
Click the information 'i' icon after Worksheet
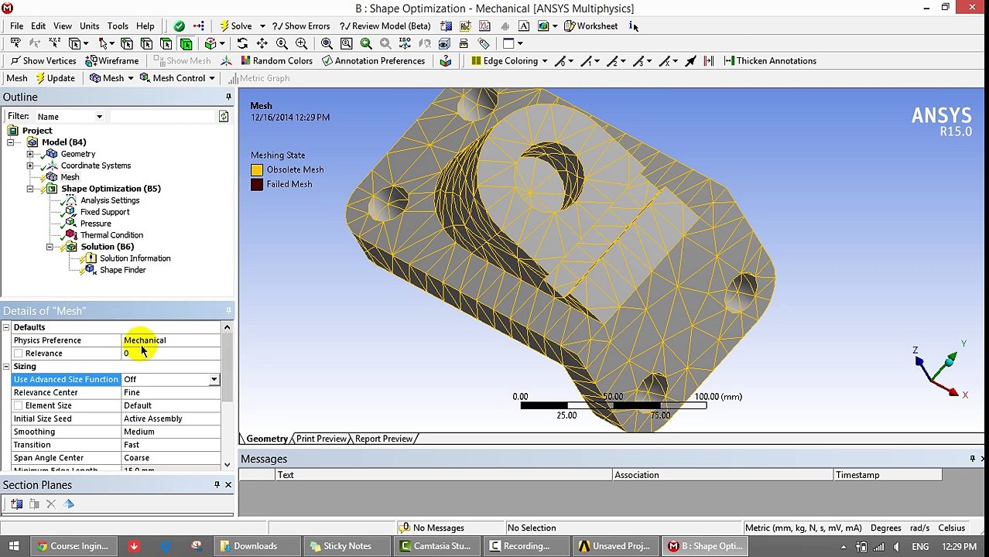632,26
